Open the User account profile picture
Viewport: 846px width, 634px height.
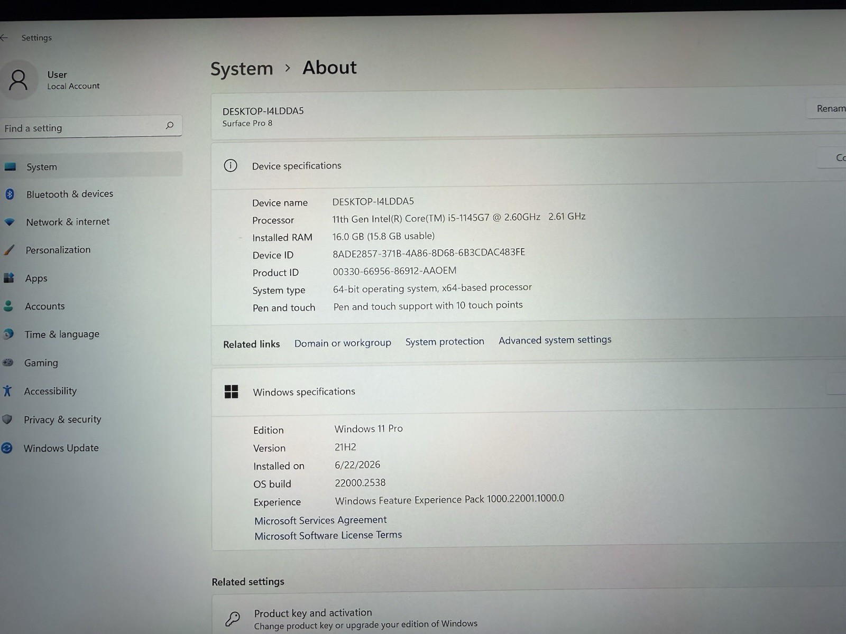click(19, 80)
